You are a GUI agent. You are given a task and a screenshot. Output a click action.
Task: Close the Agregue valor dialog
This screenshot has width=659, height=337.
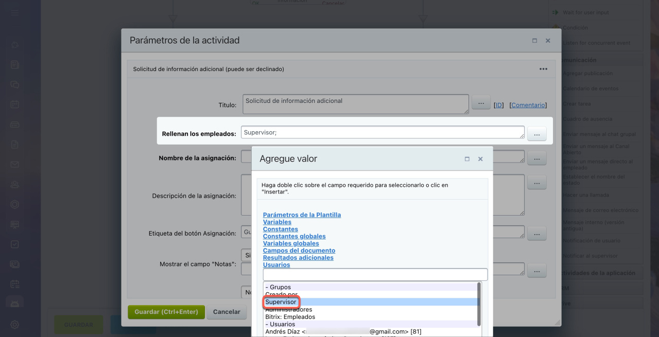point(480,159)
